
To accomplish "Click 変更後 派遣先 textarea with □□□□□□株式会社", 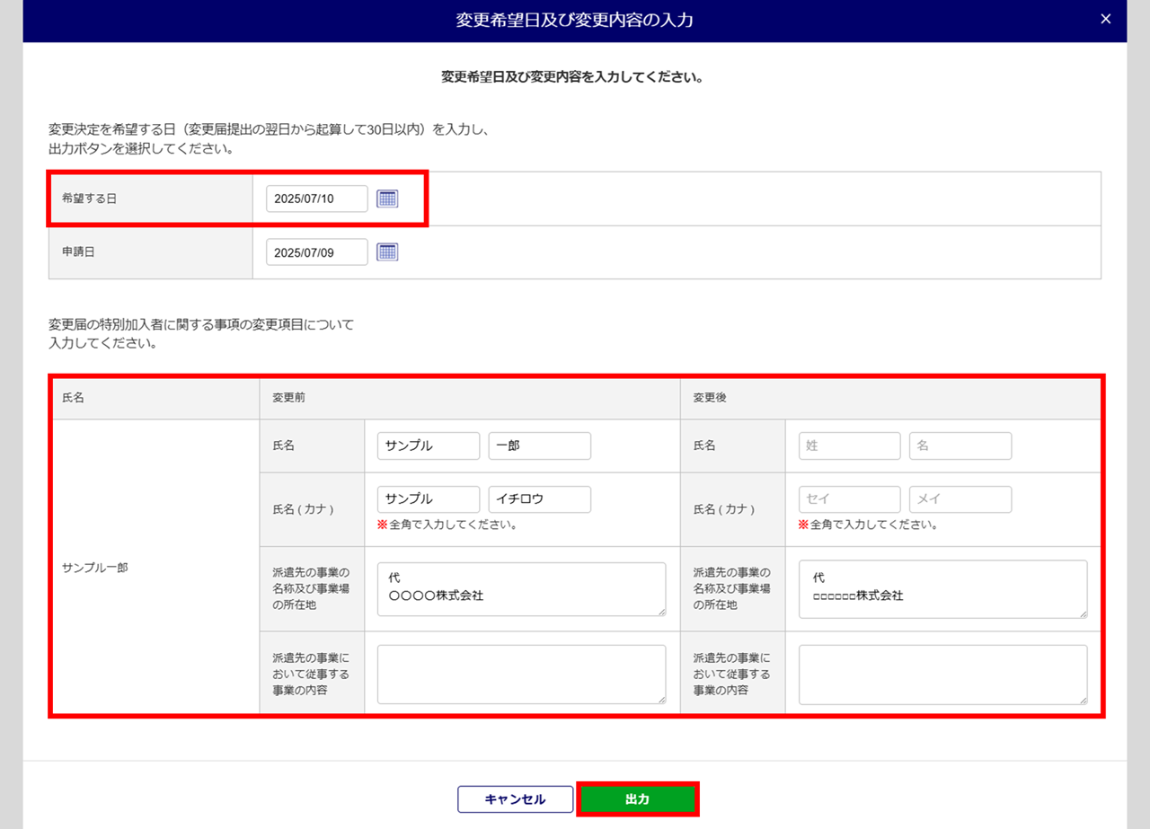I will (x=942, y=589).
